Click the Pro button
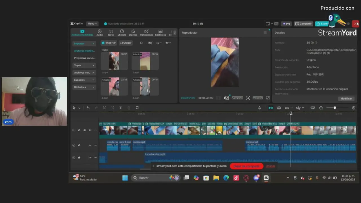This screenshot has width=361, height=203. tap(286, 24)
